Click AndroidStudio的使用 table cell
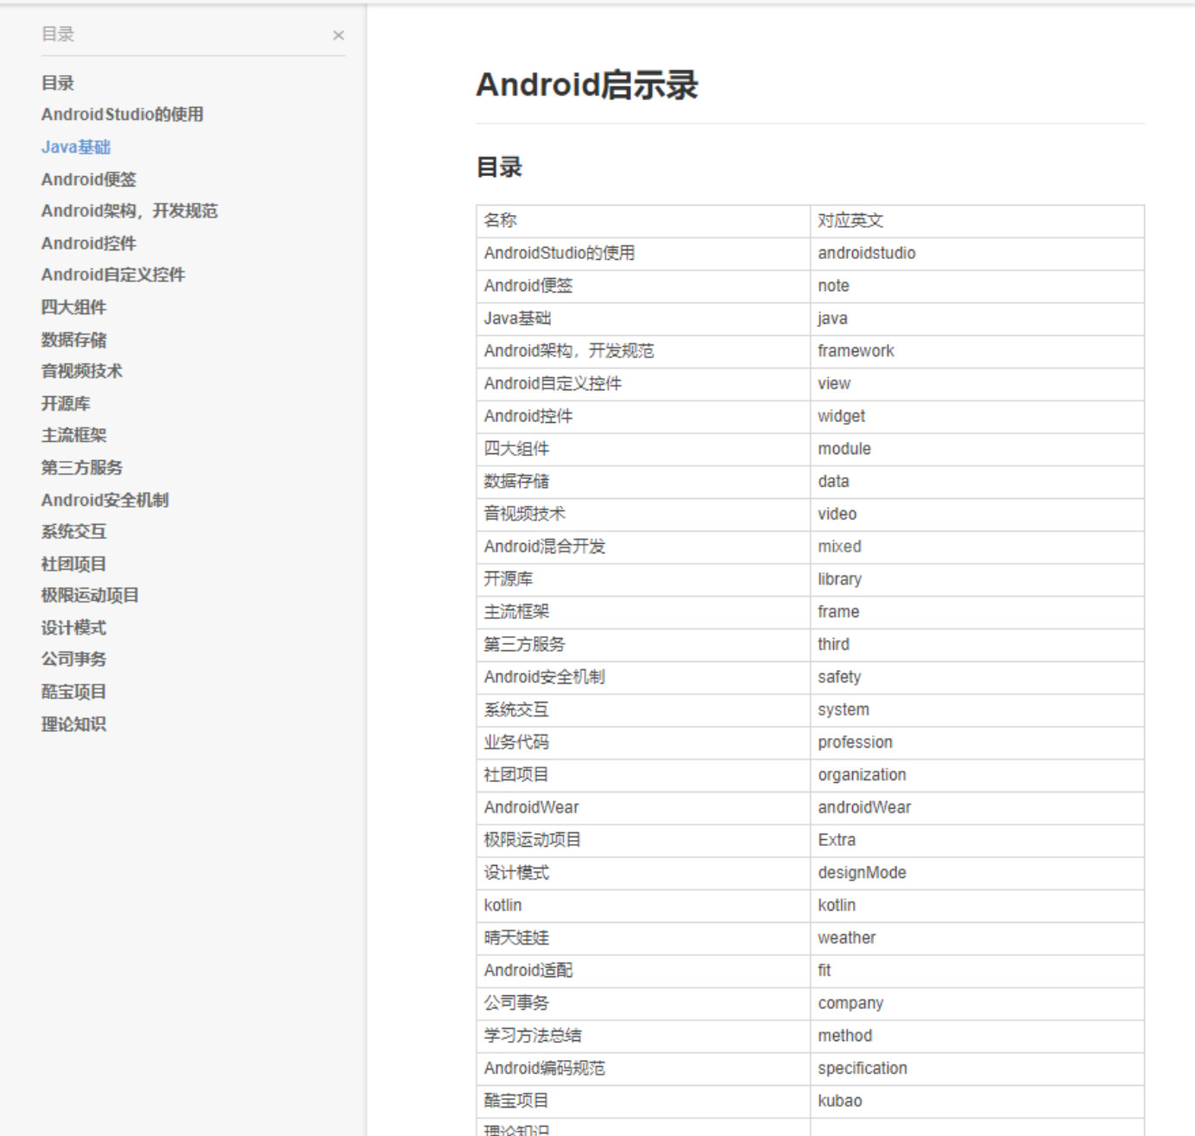 click(x=643, y=253)
